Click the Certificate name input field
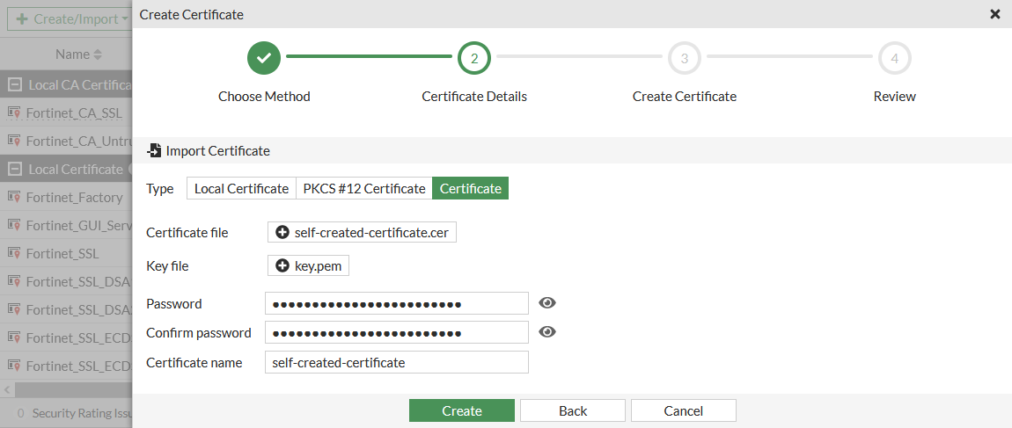Screen dimensions: 1012x428 tap(396, 362)
